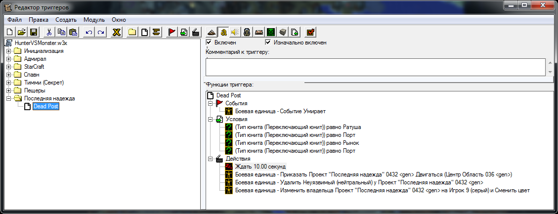Open Variables with the yellow X icon
This screenshot has width=558, height=214.
(116, 33)
